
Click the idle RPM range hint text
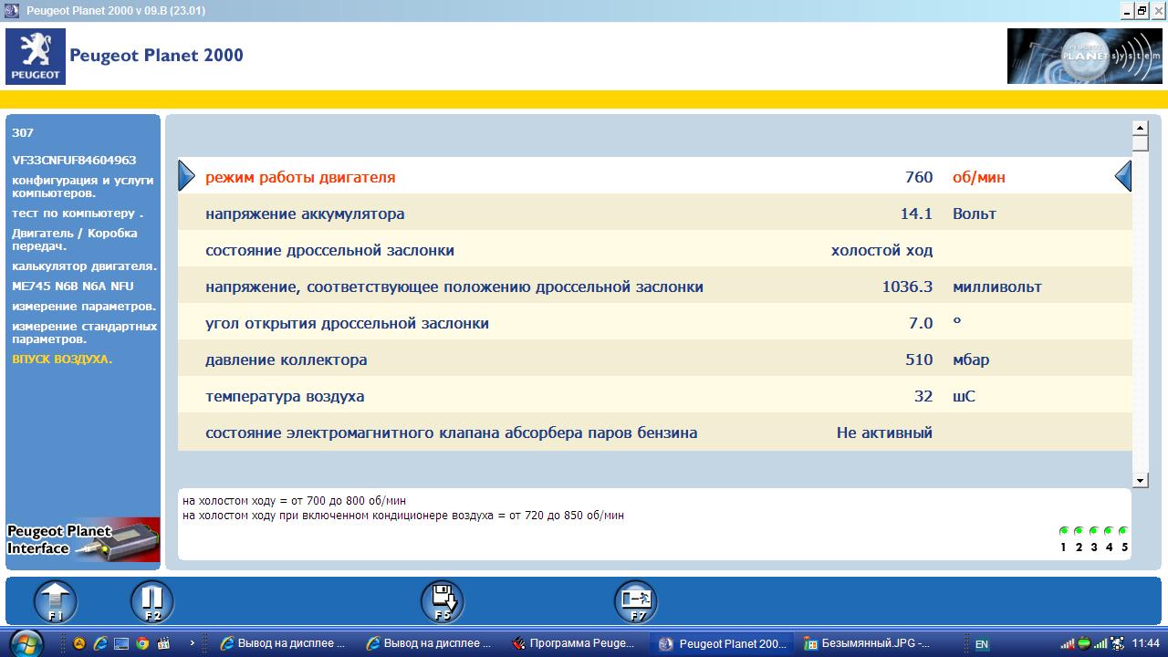tap(294, 500)
